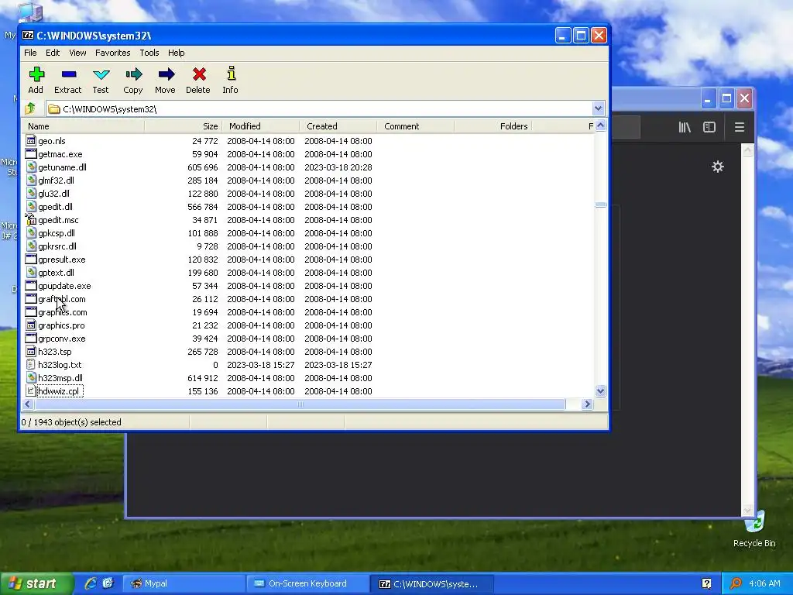
Task: Select the gpedit.dll file
Action: pos(55,206)
